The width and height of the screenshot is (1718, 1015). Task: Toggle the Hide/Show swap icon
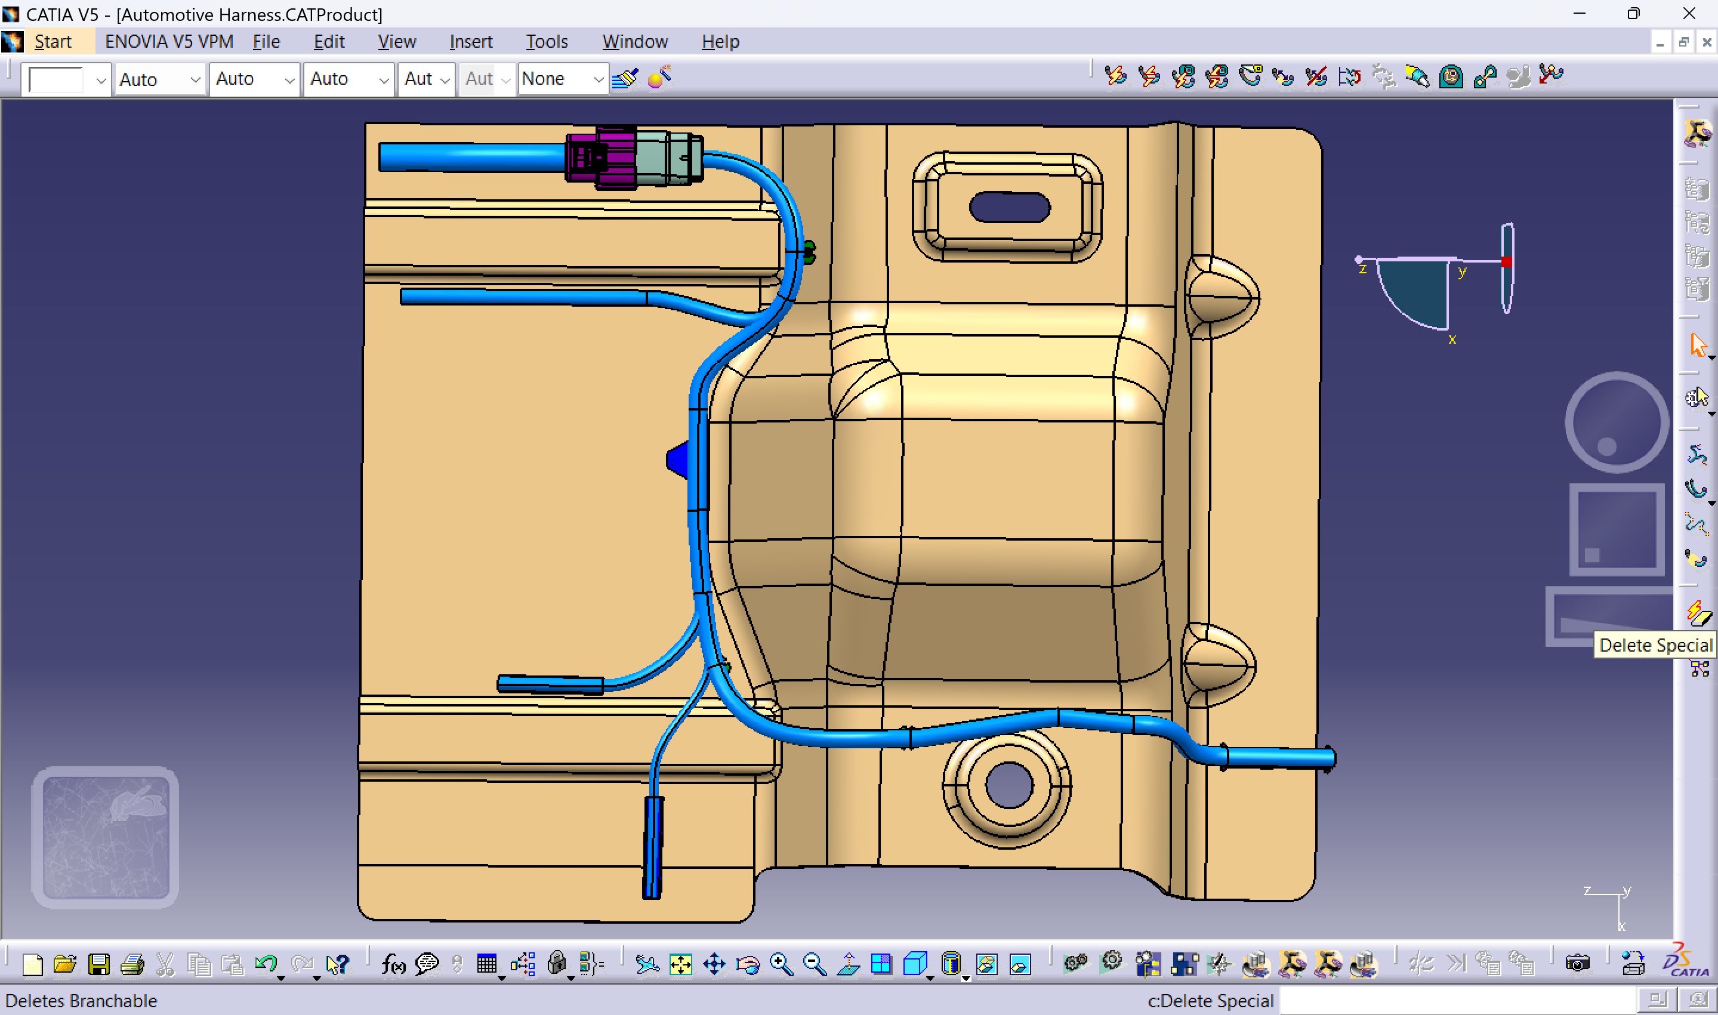coord(986,964)
